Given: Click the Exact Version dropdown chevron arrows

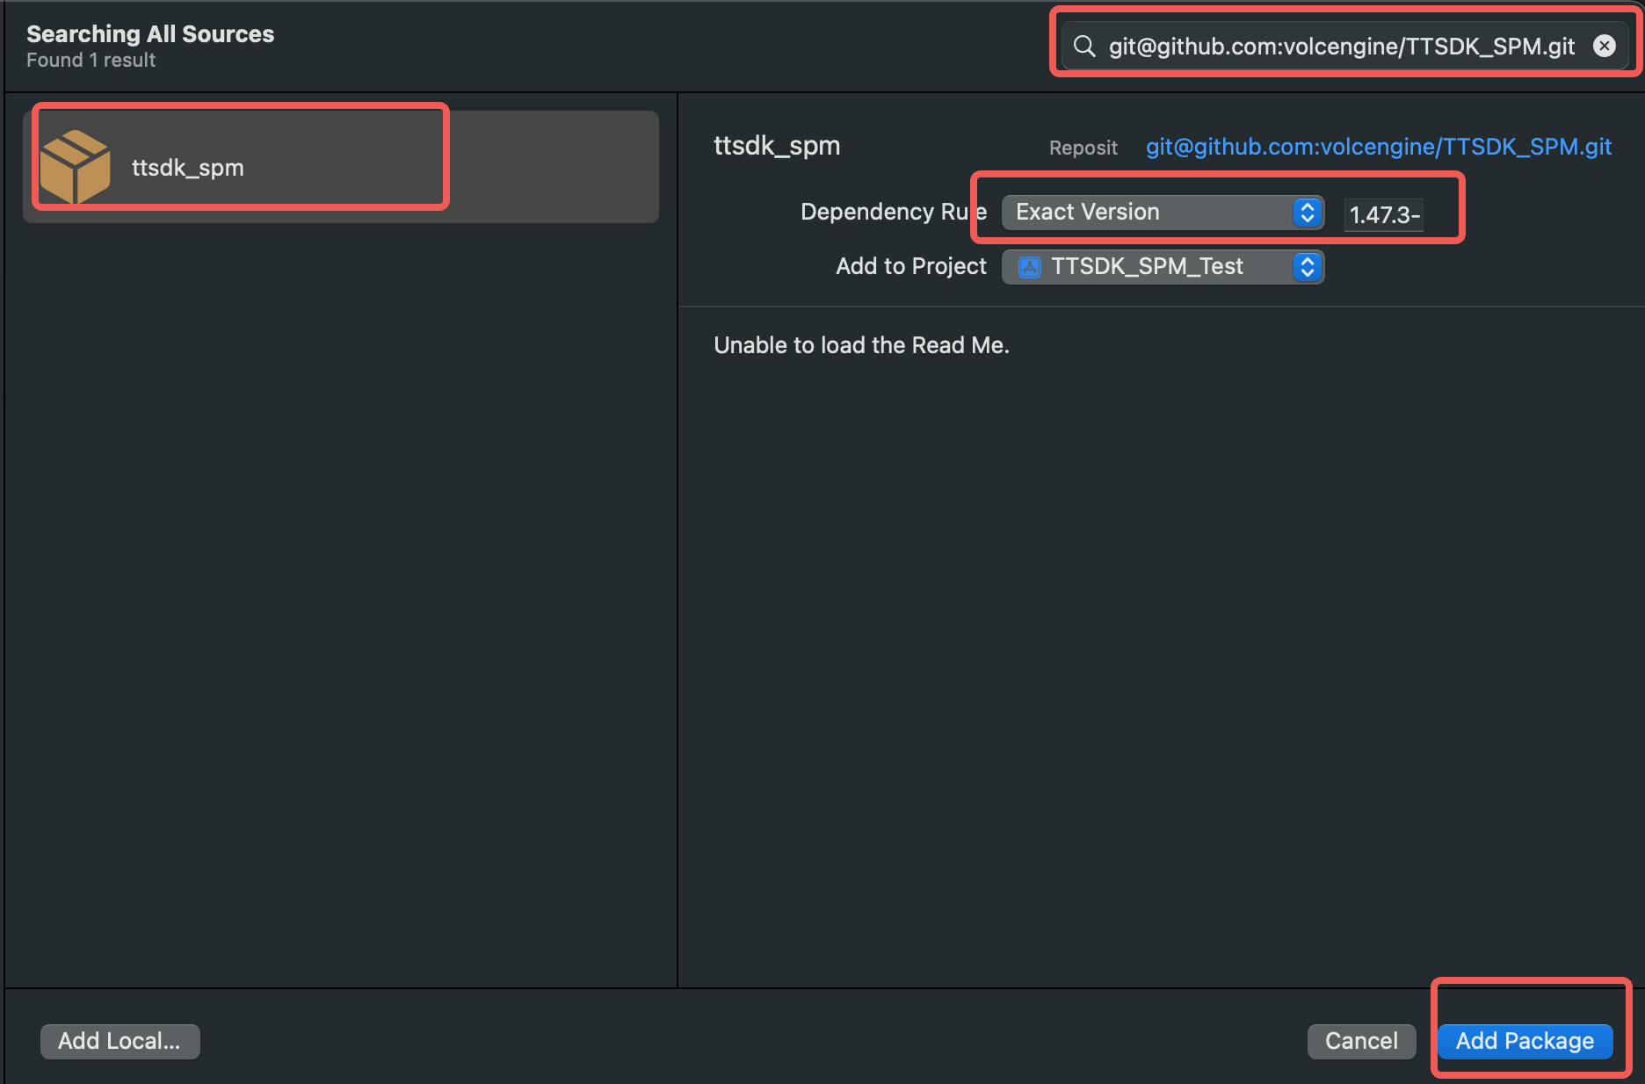Looking at the screenshot, I should pyautogui.click(x=1307, y=213).
